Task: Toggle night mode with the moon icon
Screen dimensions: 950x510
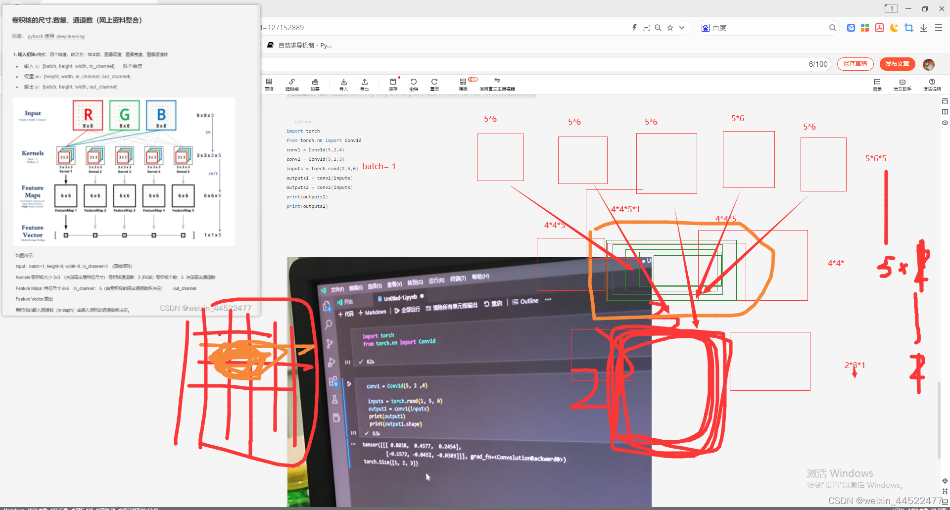Action: [894, 28]
